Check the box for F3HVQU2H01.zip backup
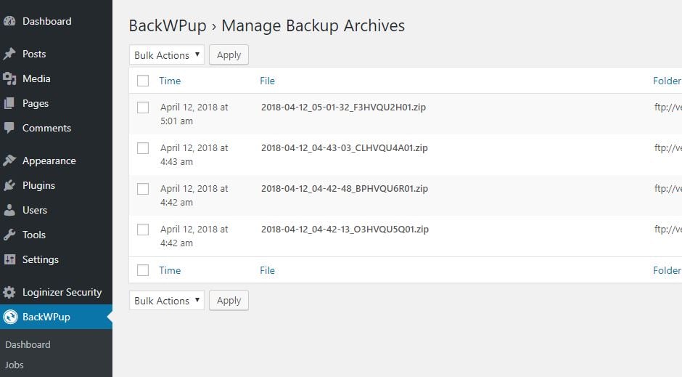 click(143, 108)
